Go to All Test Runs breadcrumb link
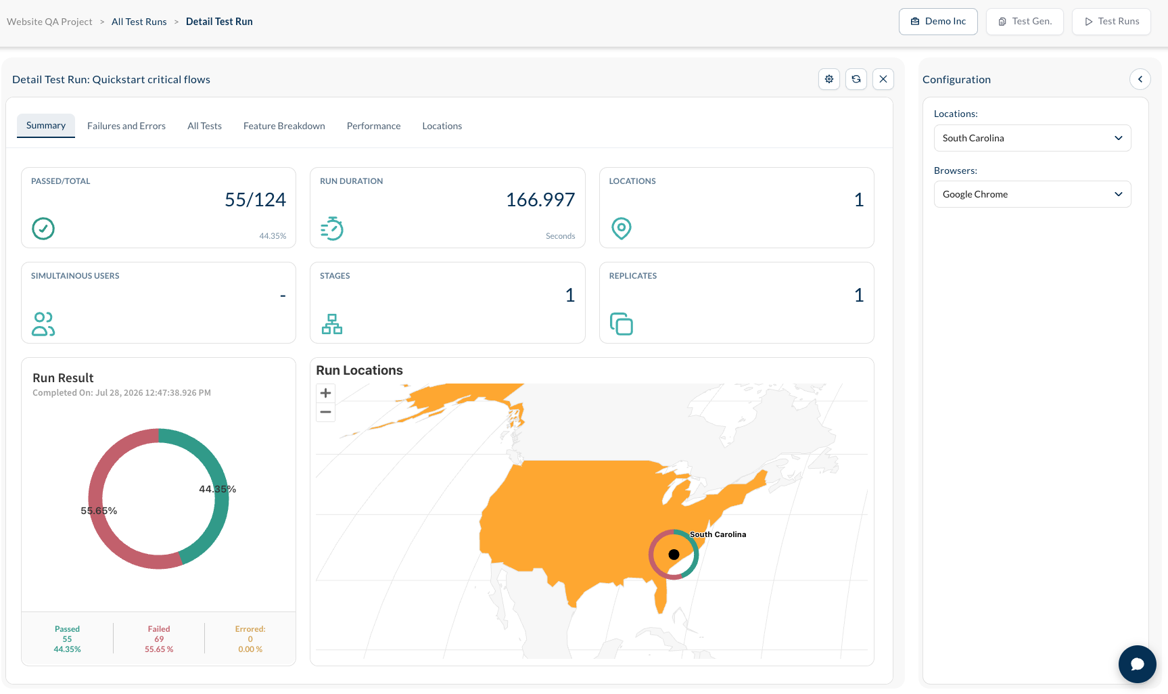The width and height of the screenshot is (1168, 694). click(x=139, y=22)
